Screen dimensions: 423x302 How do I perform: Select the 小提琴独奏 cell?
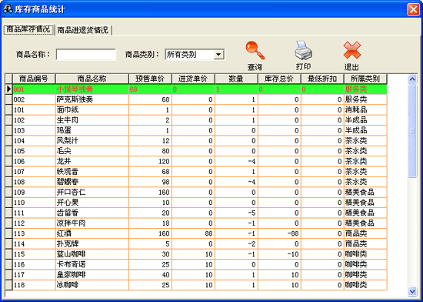click(x=92, y=89)
